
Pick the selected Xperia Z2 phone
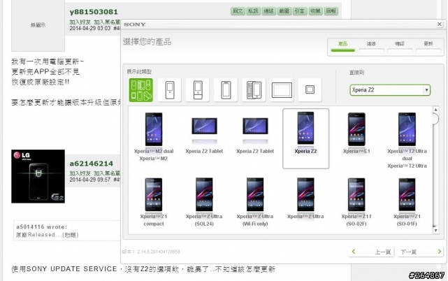coord(305,138)
